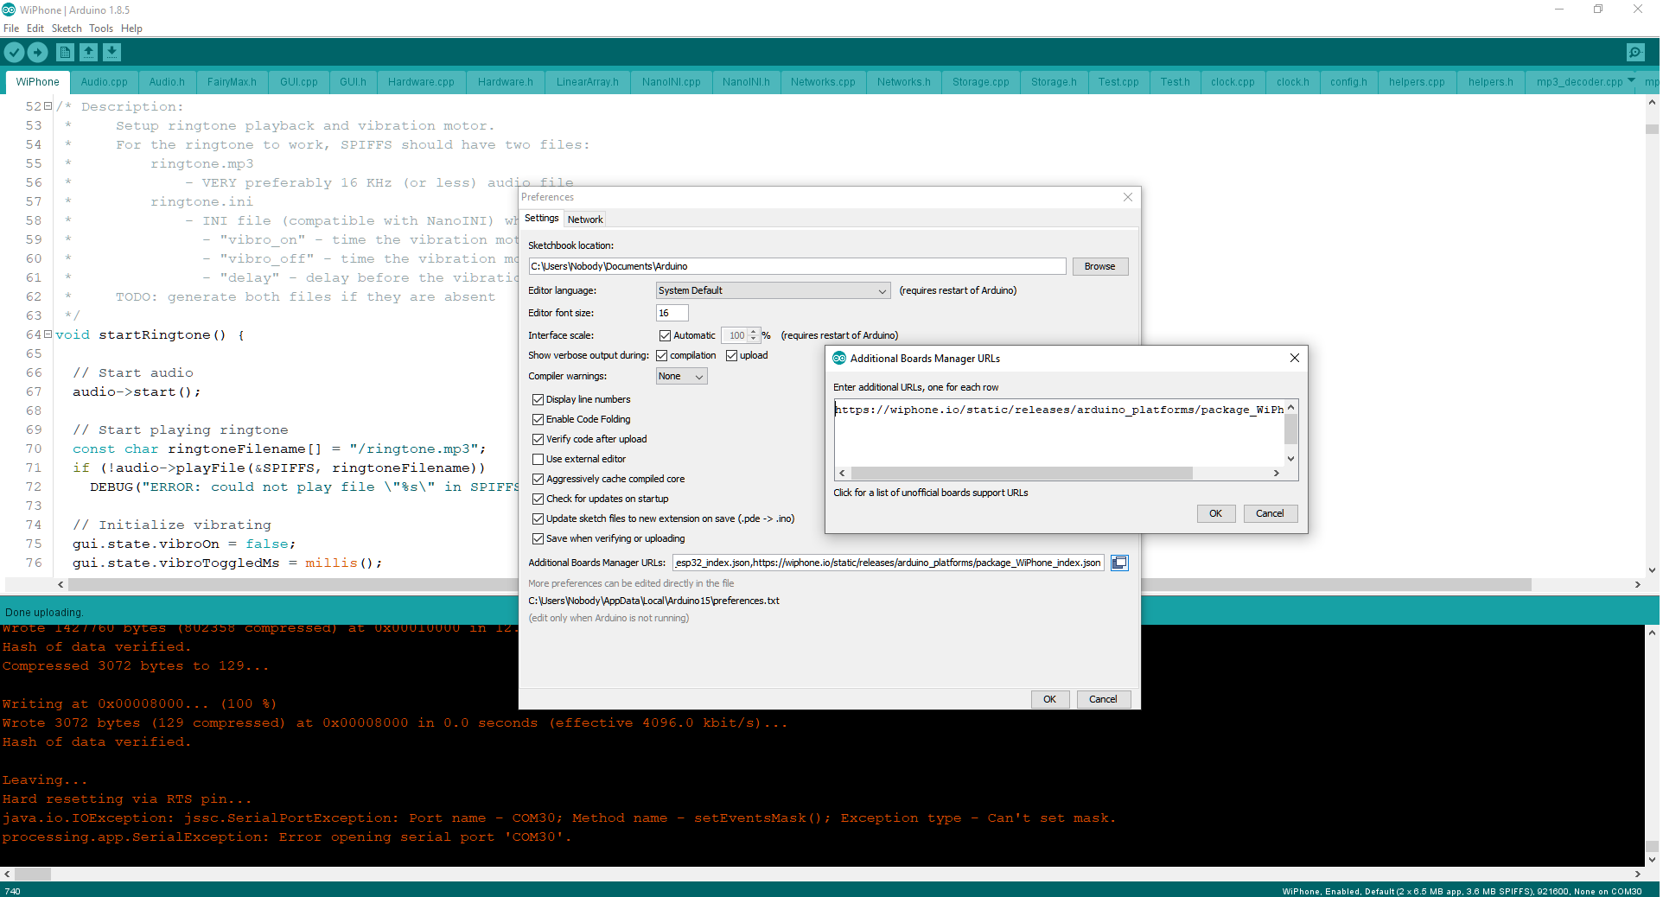Open the Serial Monitor magnifier icon
1663x897 pixels.
coord(1635,52)
